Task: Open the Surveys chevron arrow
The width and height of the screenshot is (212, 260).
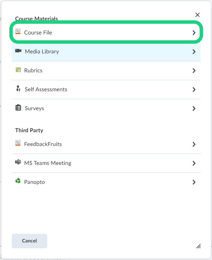Action: coord(194,108)
